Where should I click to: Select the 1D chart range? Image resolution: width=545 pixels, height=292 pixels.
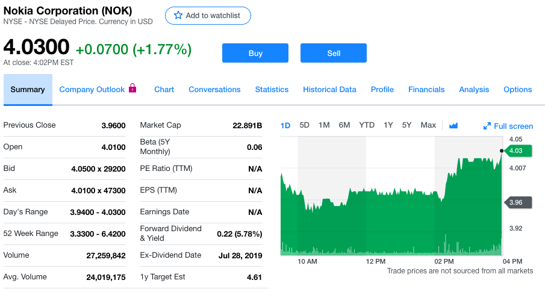coord(285,125)
